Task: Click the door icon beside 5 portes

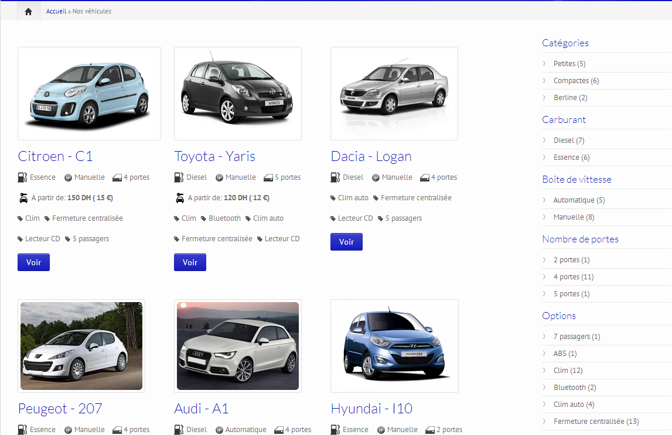Action: point(268,177)
